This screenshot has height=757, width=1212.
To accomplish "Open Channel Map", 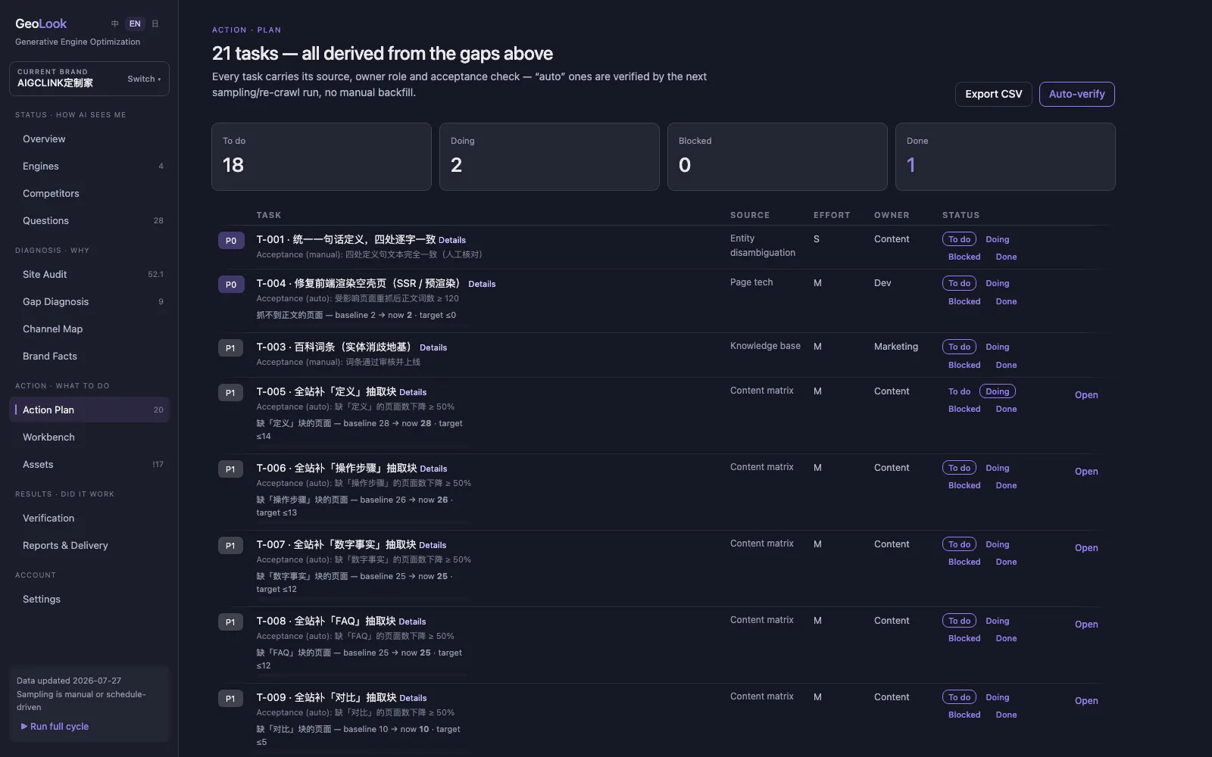I will click(89, 329).
